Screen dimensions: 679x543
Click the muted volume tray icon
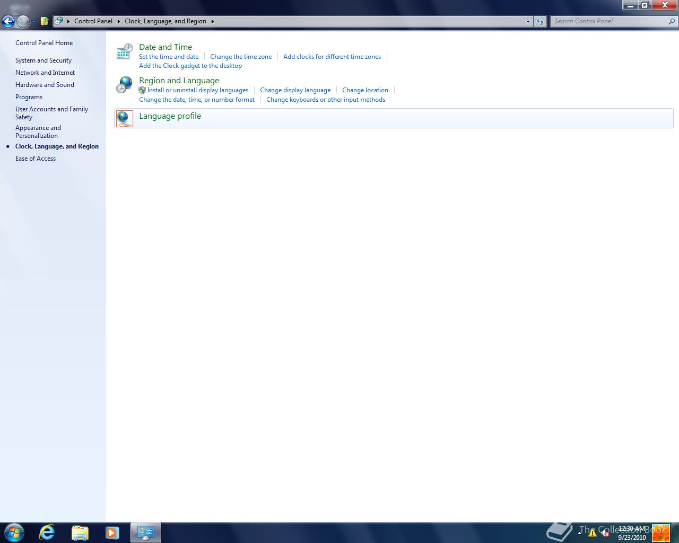pyautogui.click(x=605, y=533)
